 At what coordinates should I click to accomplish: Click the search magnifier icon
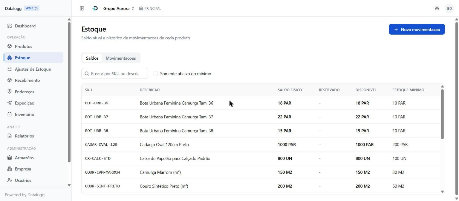pyautogui.click(x=87, y=74)
